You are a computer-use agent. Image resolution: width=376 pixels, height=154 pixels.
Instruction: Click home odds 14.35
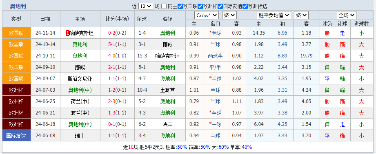point(259,33)
